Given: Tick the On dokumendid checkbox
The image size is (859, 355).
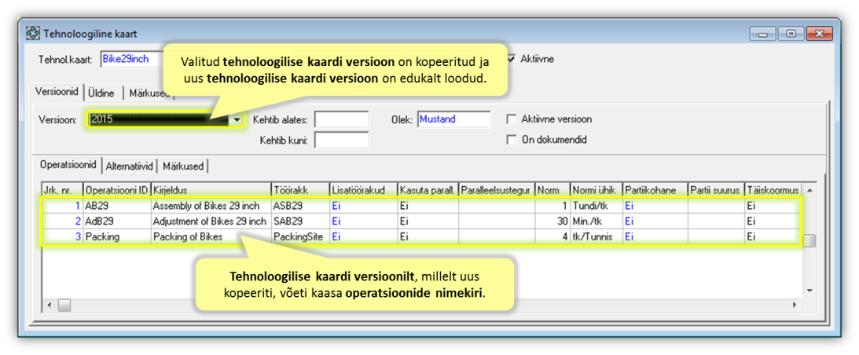Looking at the screenshot, I should click(x=511, y=140).
